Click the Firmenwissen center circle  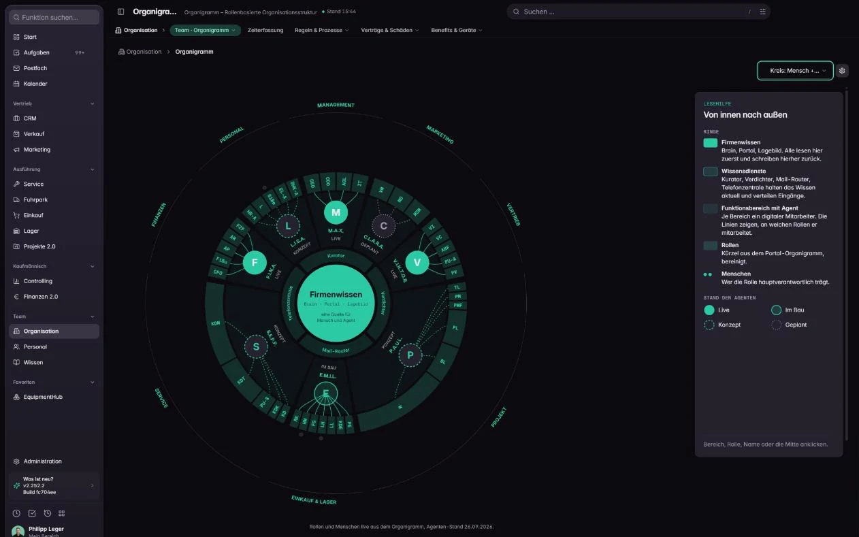click(336, 304)
